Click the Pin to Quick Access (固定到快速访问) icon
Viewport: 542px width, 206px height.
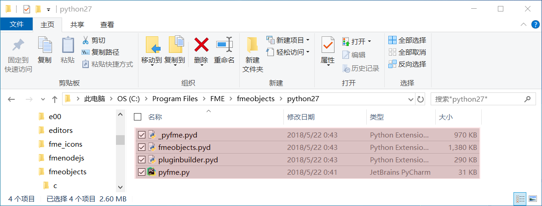pos(18,46)
